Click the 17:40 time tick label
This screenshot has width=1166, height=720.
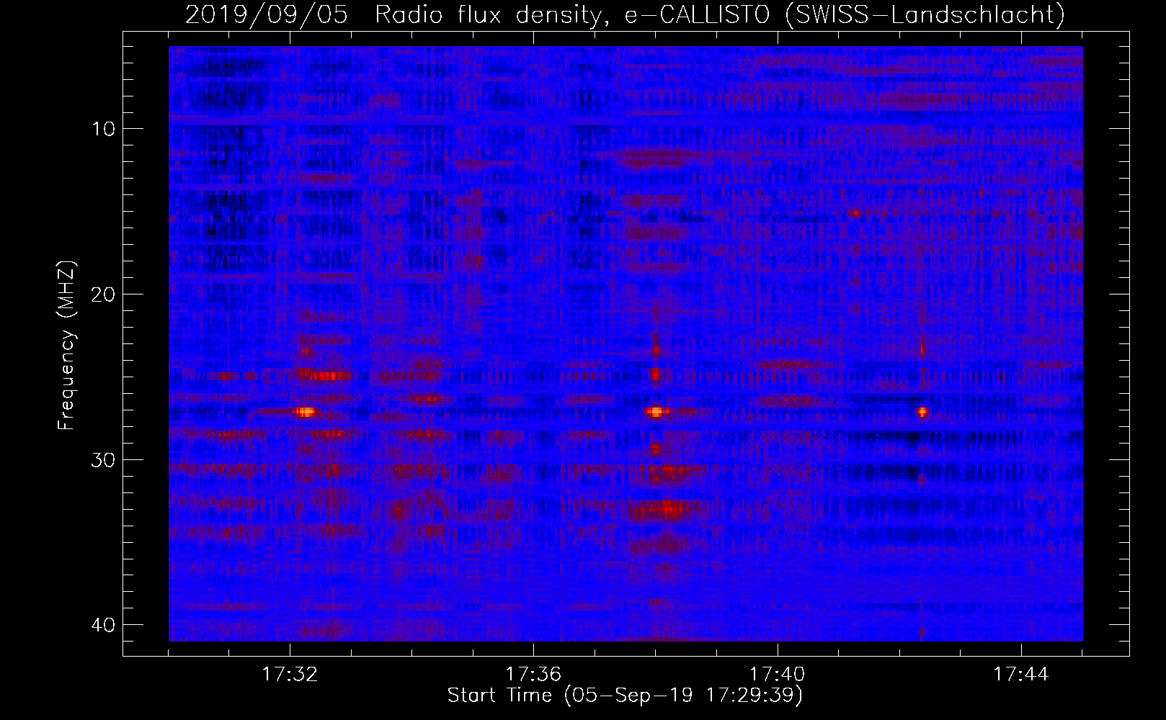coord(778,674)
